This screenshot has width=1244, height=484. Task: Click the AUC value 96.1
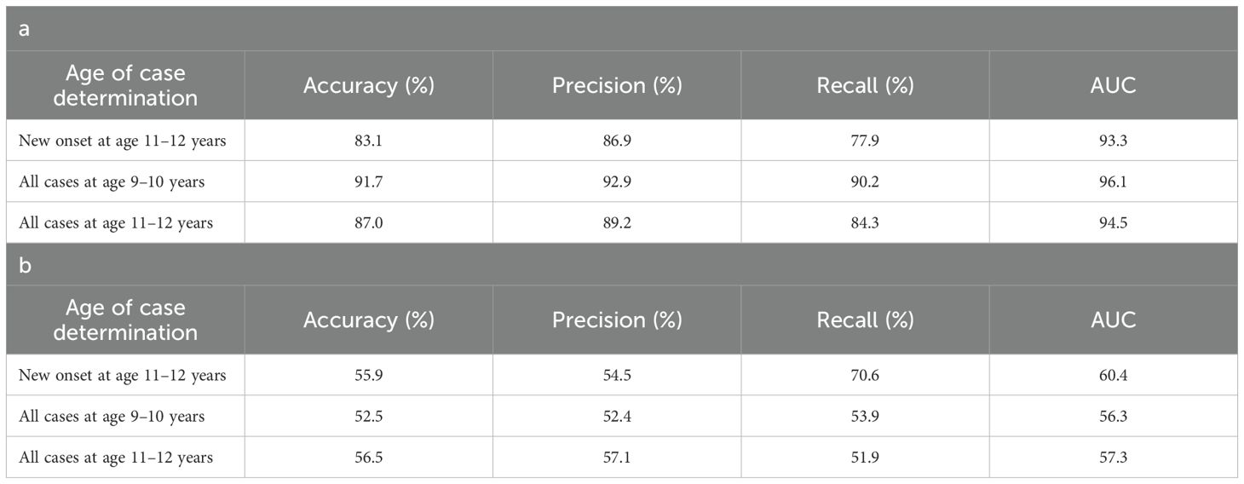1113,181
